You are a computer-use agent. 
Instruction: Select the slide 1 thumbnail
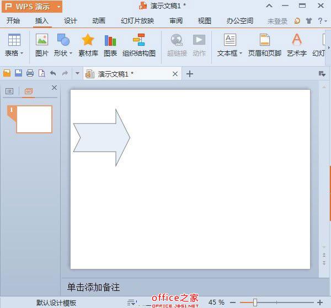[34, 119]
